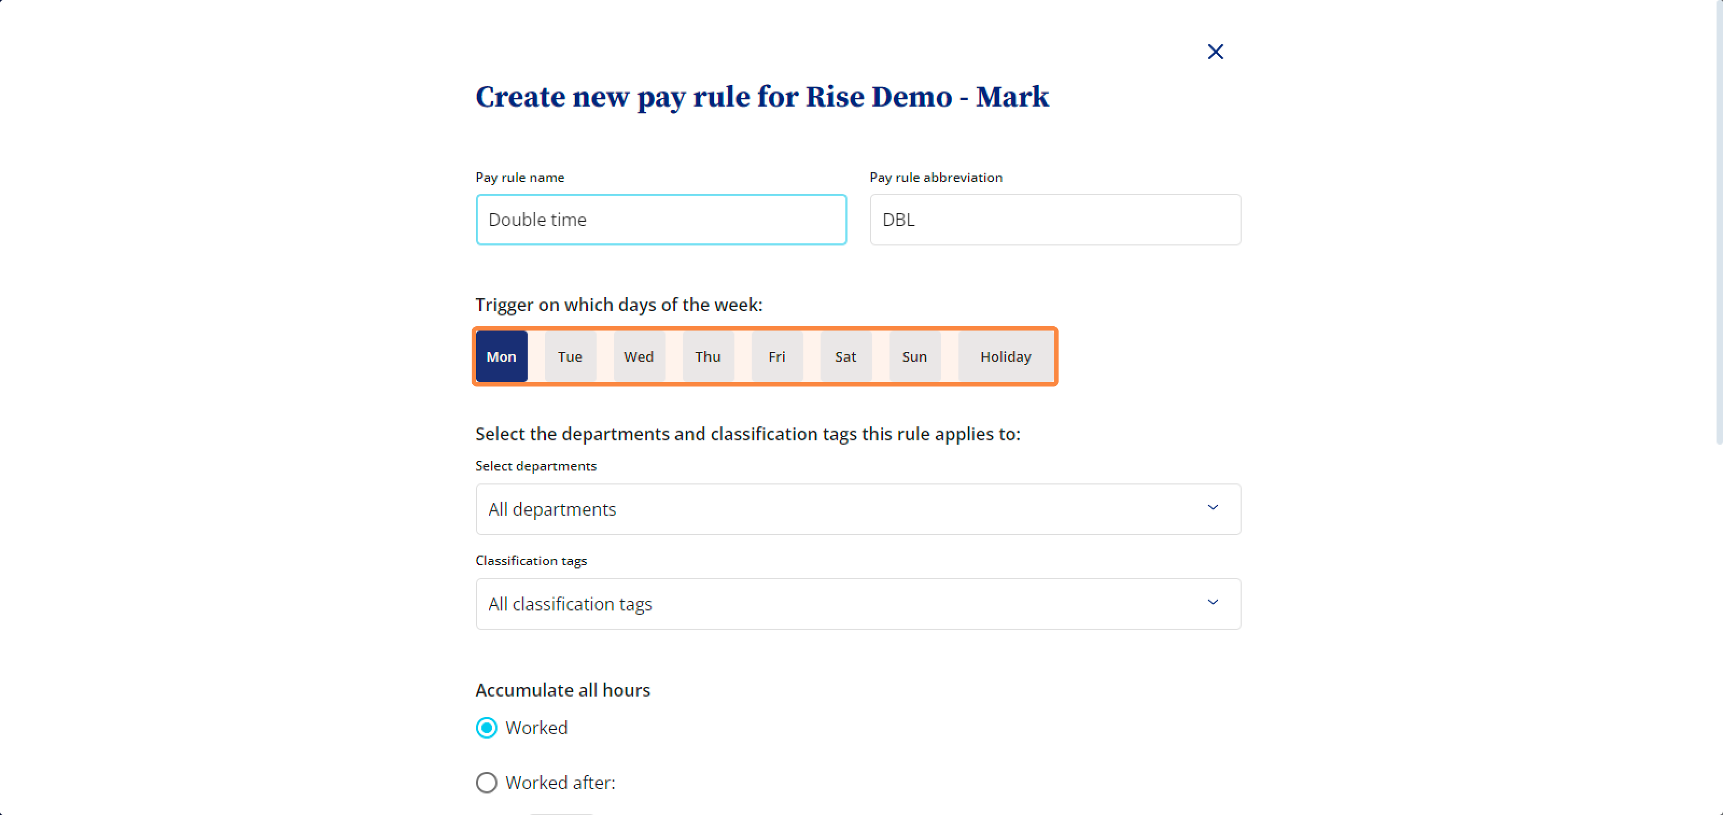Enable the Thu trigger day
1723x815 pixels.
(708, 356)
